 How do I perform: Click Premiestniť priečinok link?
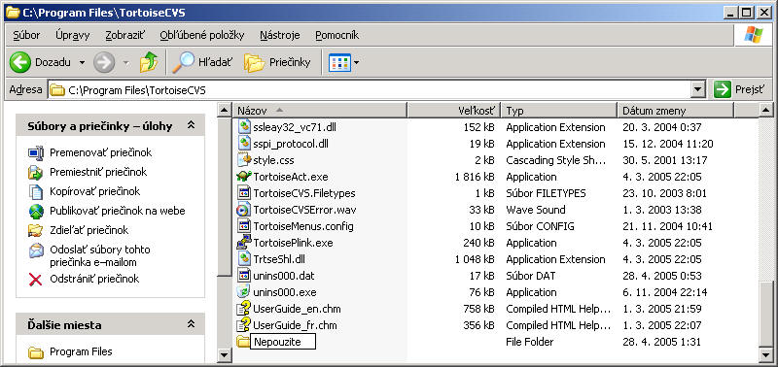(98, 172)
